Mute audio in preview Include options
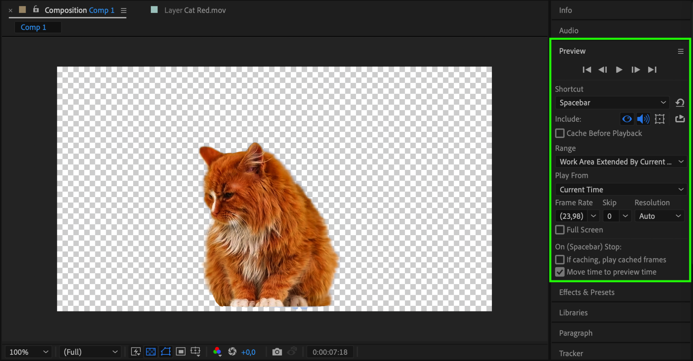693x361 pixels. click(x=643, y=119)
